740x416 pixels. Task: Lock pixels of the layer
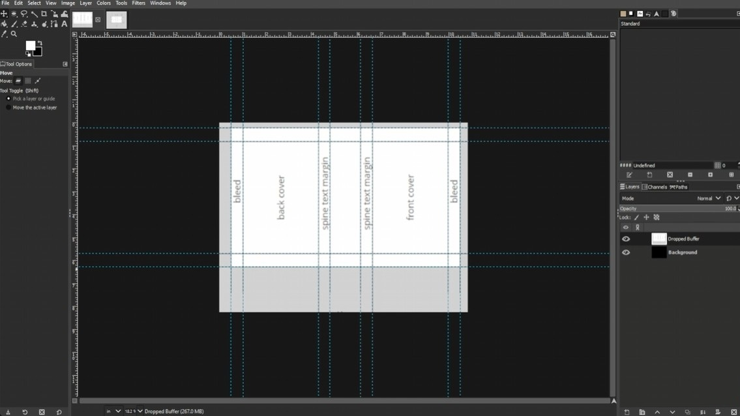pyautogui.click(x=636, y=218)
